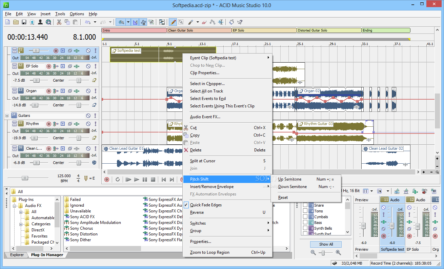Select the Envelope tool icon
The height and width of the screenshot is (269, 444).
(213, 22)
